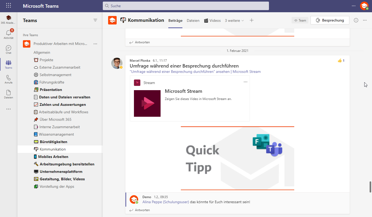Switch to the Beiträge tab
The height and width of the screenshot is (217, 372).
pos(175,20)
